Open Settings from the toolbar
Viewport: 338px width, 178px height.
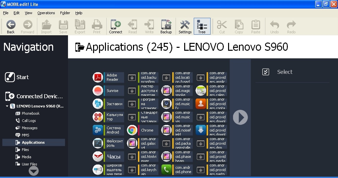point(185,27)
